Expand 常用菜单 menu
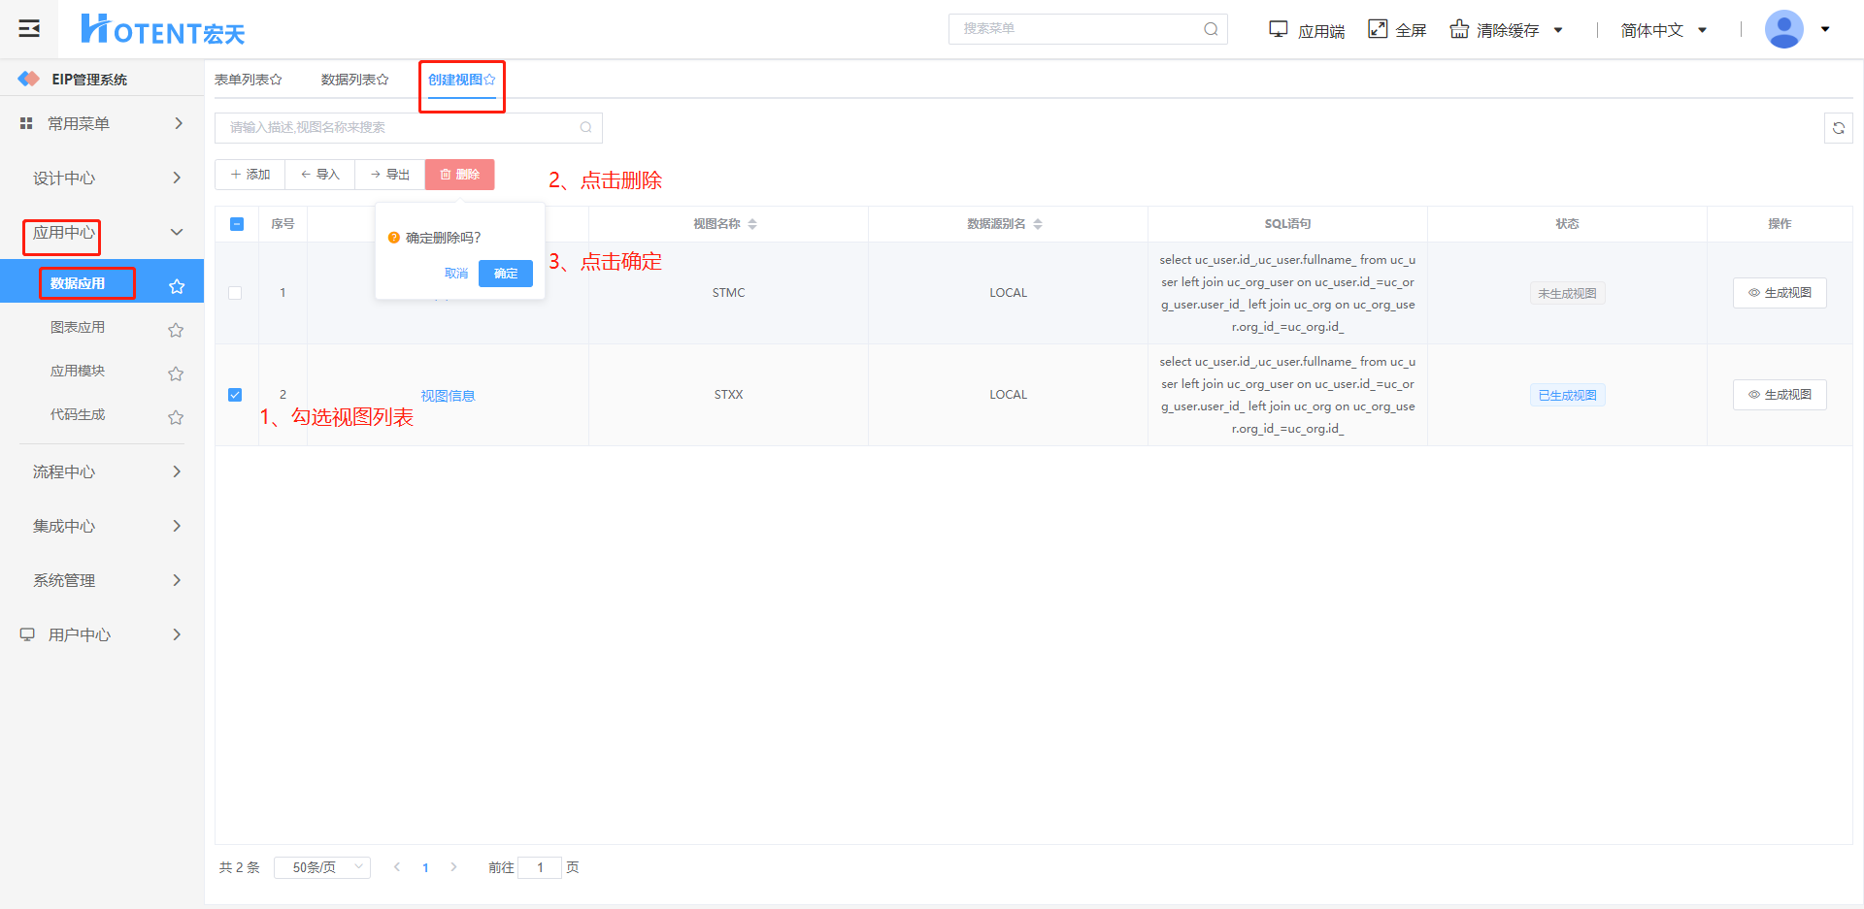The image size is (1864, 909). point(102,123)
